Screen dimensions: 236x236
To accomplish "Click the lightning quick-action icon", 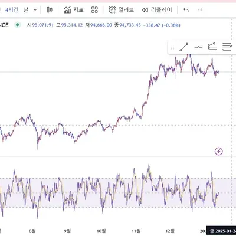I will 219,152.
